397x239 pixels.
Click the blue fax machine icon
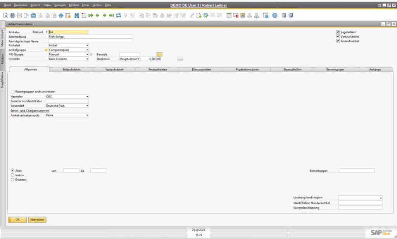tap(33, 15)
